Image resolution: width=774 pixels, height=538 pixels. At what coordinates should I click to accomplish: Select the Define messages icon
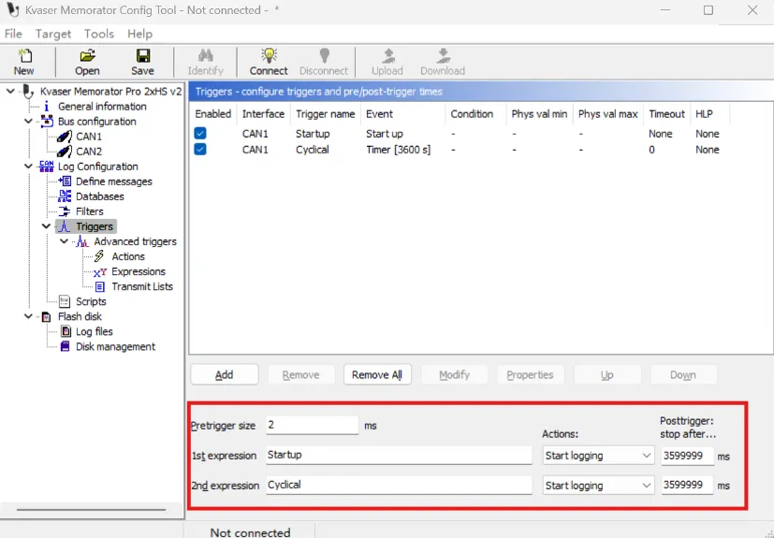pos(65,182)
